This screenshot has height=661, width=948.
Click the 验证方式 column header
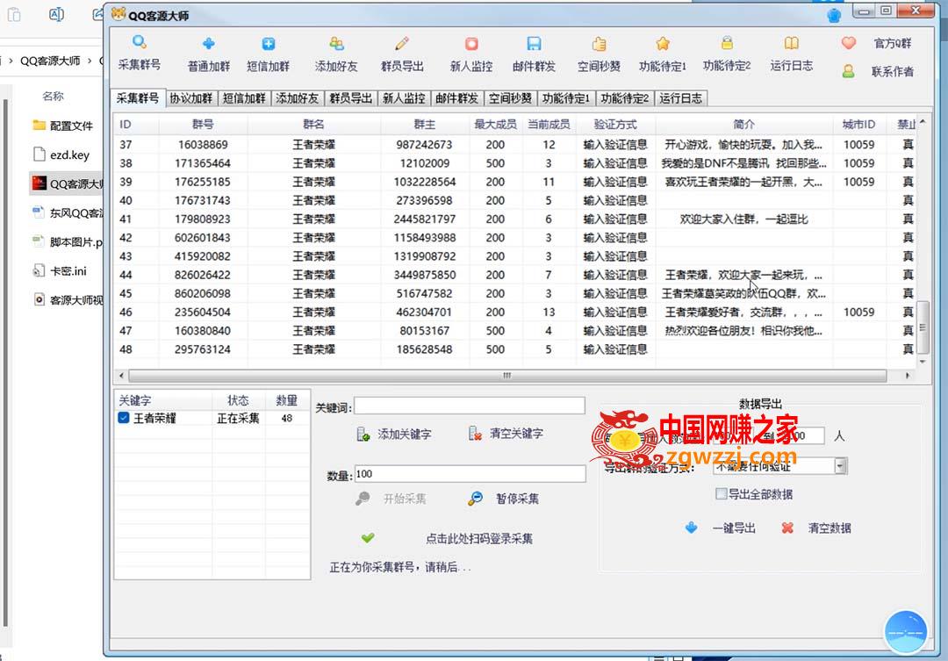[615, 124]
